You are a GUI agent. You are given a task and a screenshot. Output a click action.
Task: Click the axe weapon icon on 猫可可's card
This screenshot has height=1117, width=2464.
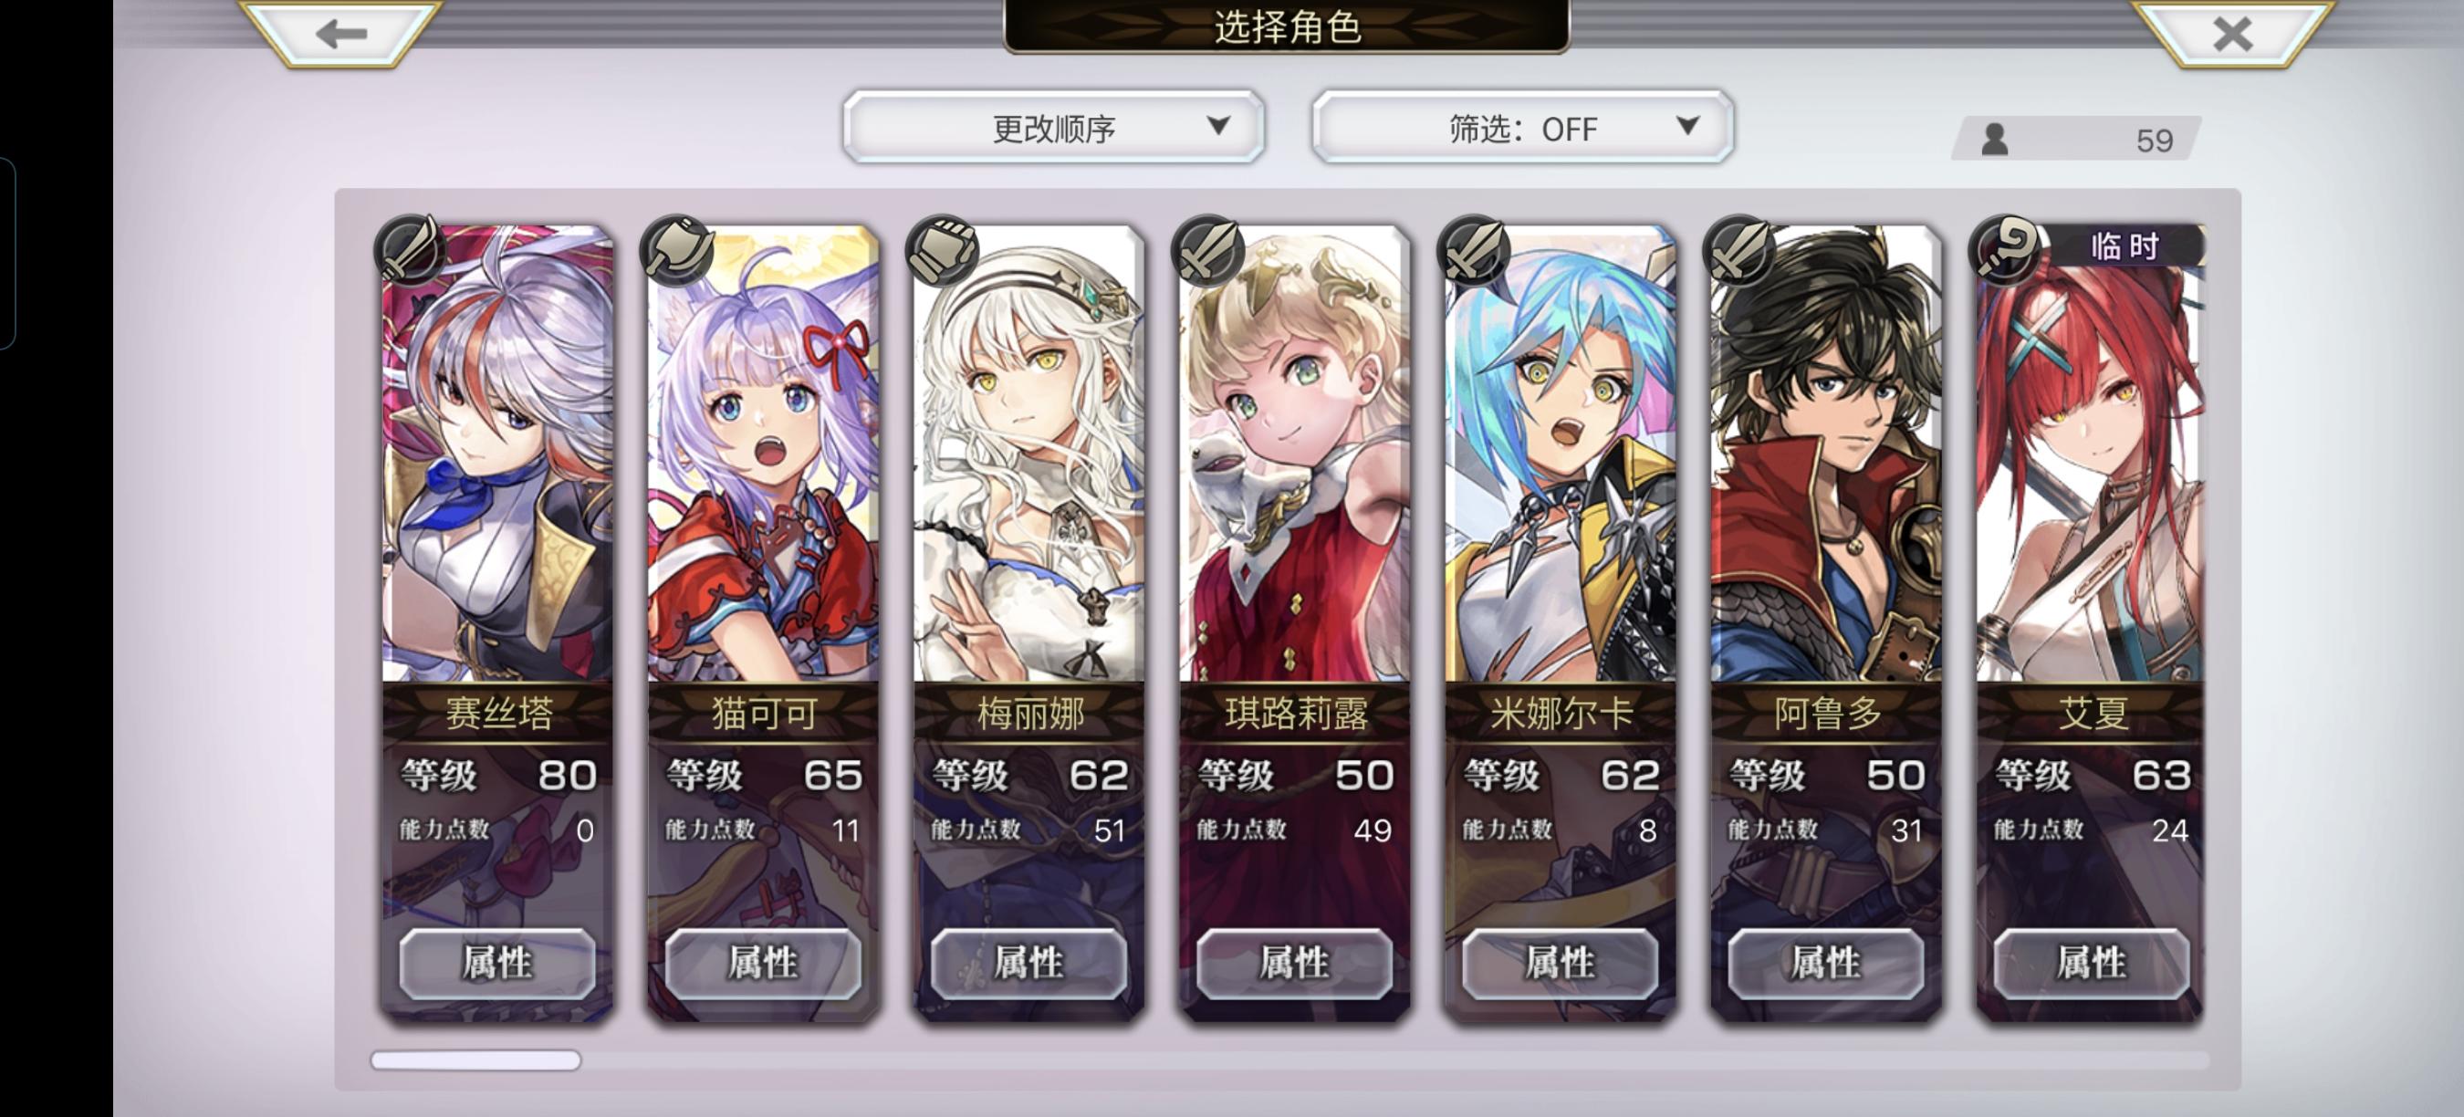click(677, 251)
